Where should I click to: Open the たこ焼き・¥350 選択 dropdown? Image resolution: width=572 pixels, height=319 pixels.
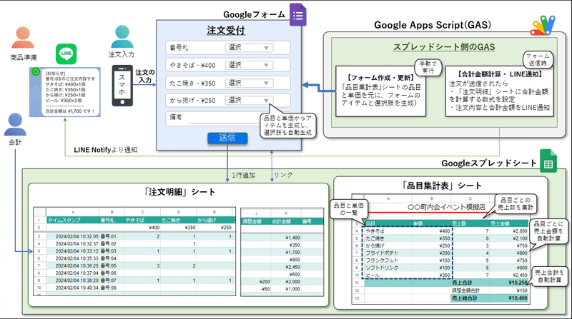249,83
